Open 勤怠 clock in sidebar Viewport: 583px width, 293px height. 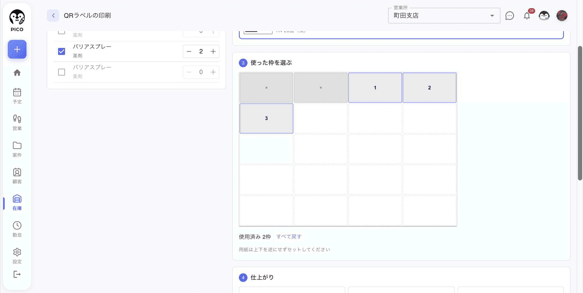tap(17, 229)
